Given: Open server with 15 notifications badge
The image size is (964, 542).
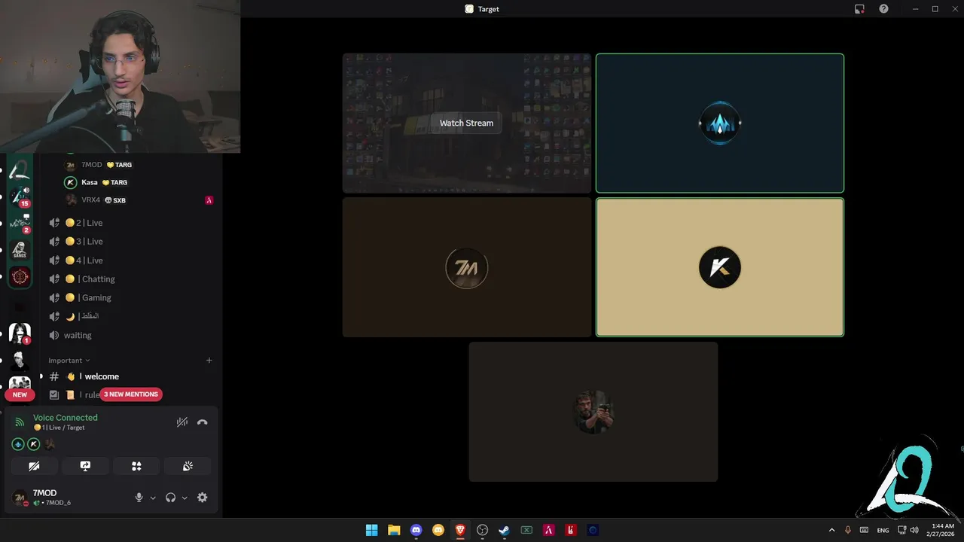Looking at the screenshot, I should point(20,196).
